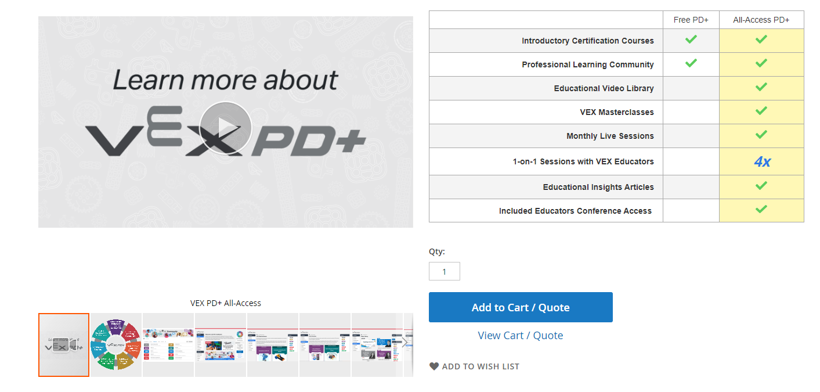Click Free PD+ checkmark for Introductory Certification Courses

pyautogui.click(x=691, y=39)
